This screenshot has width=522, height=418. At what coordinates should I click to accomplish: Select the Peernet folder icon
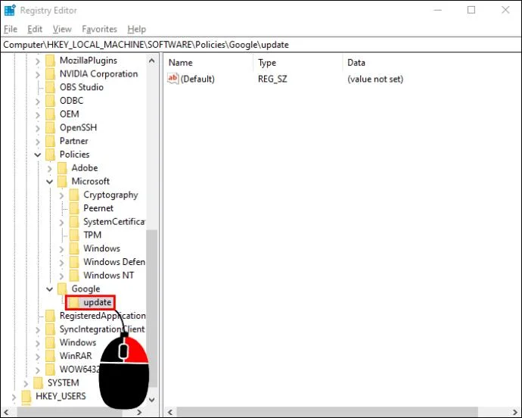pos(74,208)
